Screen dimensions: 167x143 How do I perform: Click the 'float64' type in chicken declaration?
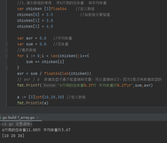pos(59,9)
